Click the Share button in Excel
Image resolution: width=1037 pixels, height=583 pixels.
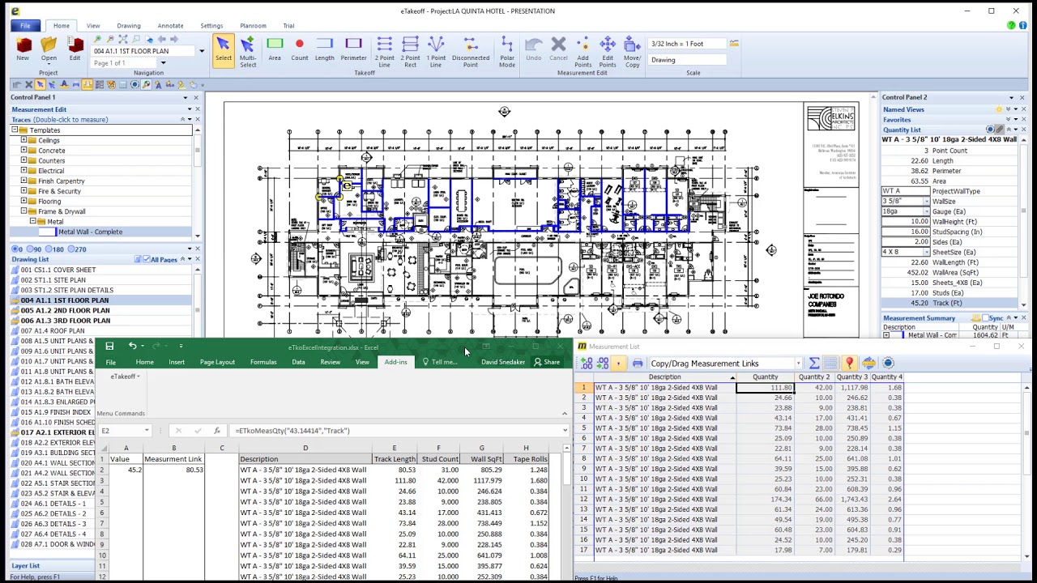(547, 362)
